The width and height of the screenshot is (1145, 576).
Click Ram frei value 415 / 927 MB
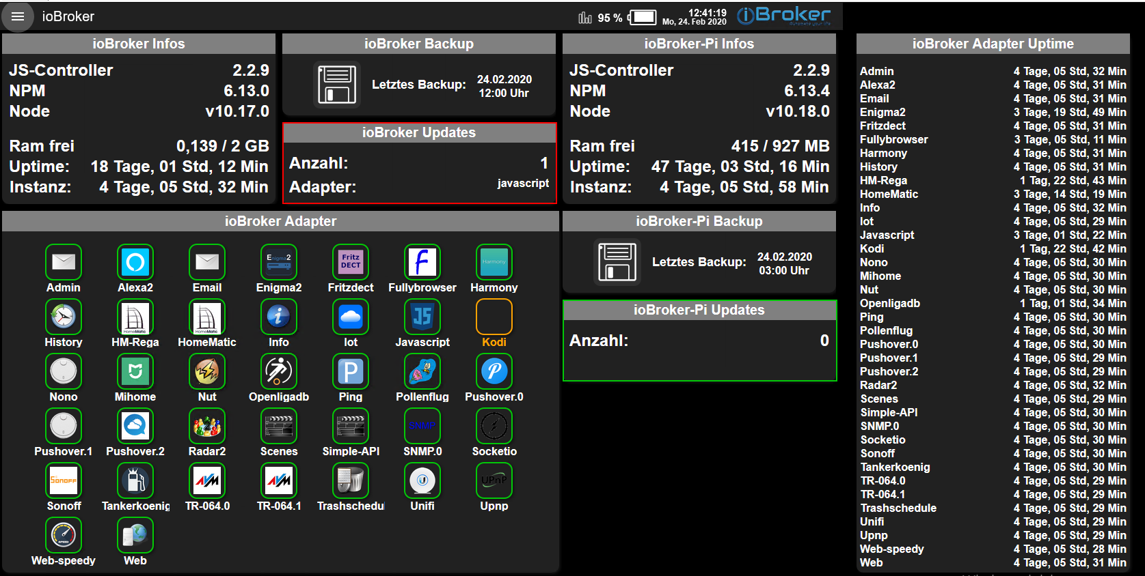click(x=780, y=146)
